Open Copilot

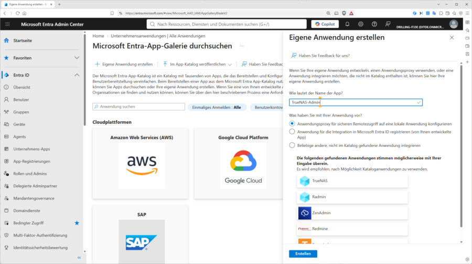325,24
